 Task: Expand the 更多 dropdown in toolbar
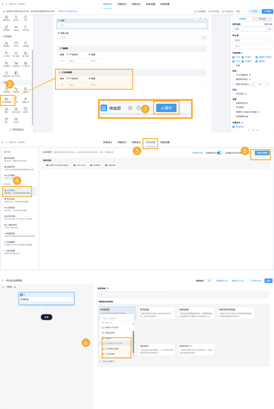click(239, 12)
